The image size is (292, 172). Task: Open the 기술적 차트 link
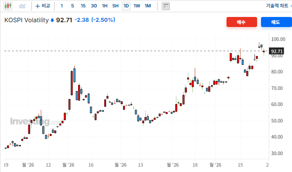[x=277, y=6]
